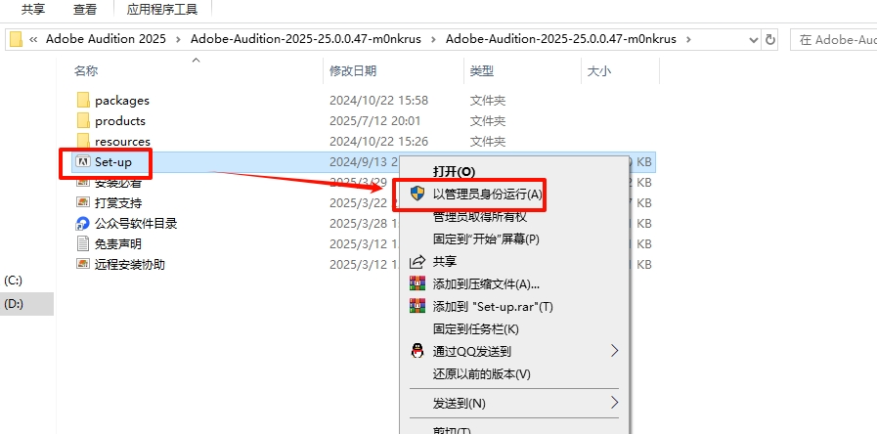877x434 pixels.
Task: Click the 免责声明 file name
Action: pos(118,243)
